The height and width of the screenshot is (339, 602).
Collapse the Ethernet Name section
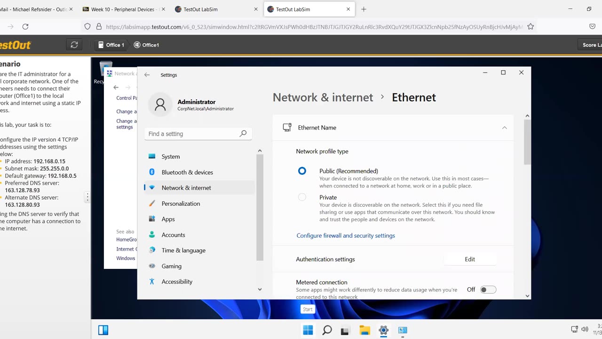[504, 128]
